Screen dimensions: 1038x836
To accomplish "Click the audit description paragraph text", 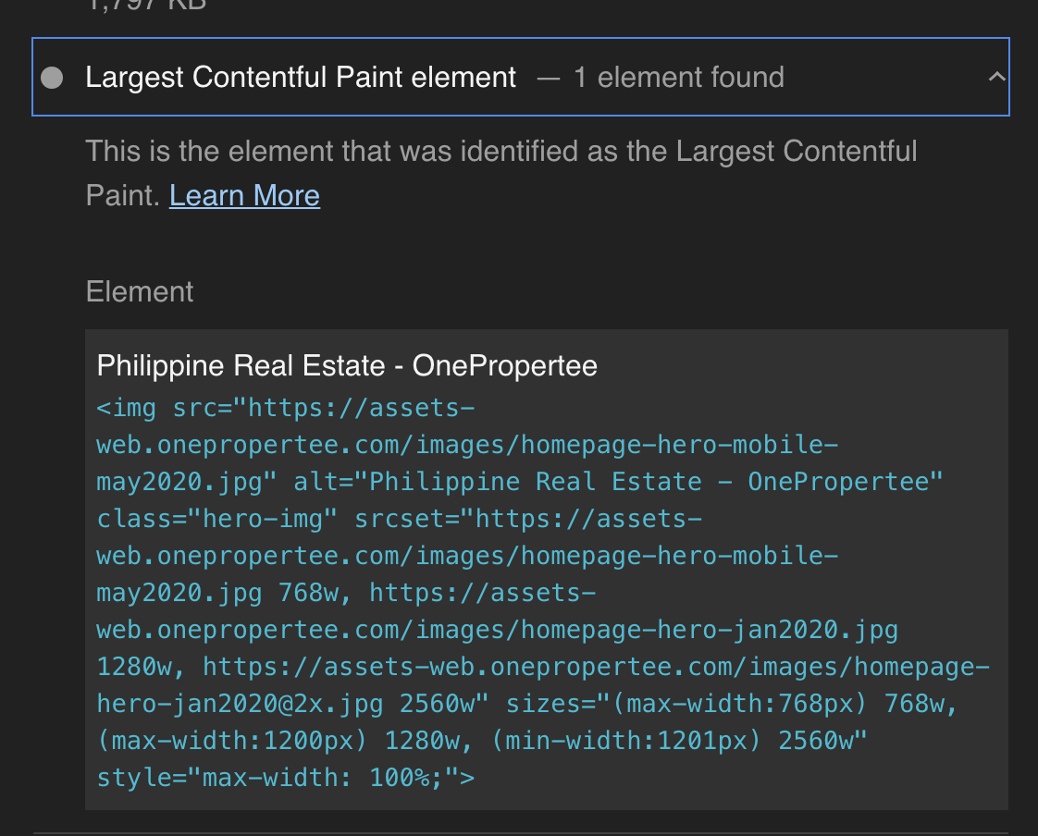I will (501, 174).
